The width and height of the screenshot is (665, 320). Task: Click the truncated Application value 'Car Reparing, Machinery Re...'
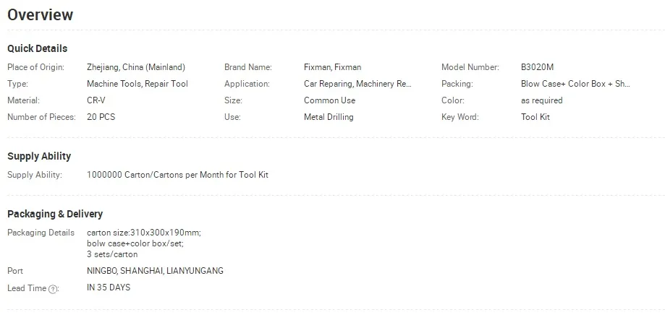(357, 84)
